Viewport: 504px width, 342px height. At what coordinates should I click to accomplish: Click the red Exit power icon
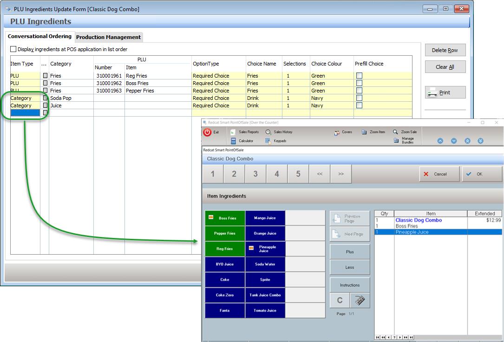[207, 132]
